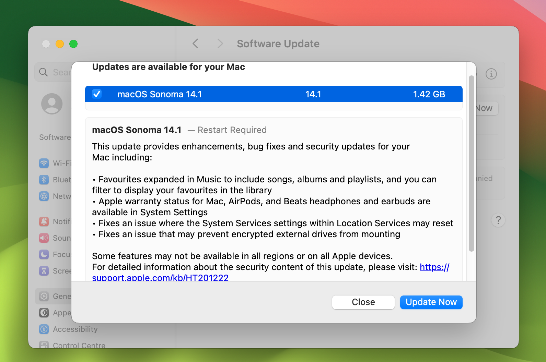
Task: Open Appearance icon in sidebar
Action: point(44,313)
